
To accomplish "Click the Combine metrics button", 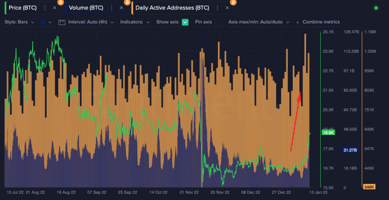I will 318,22.
